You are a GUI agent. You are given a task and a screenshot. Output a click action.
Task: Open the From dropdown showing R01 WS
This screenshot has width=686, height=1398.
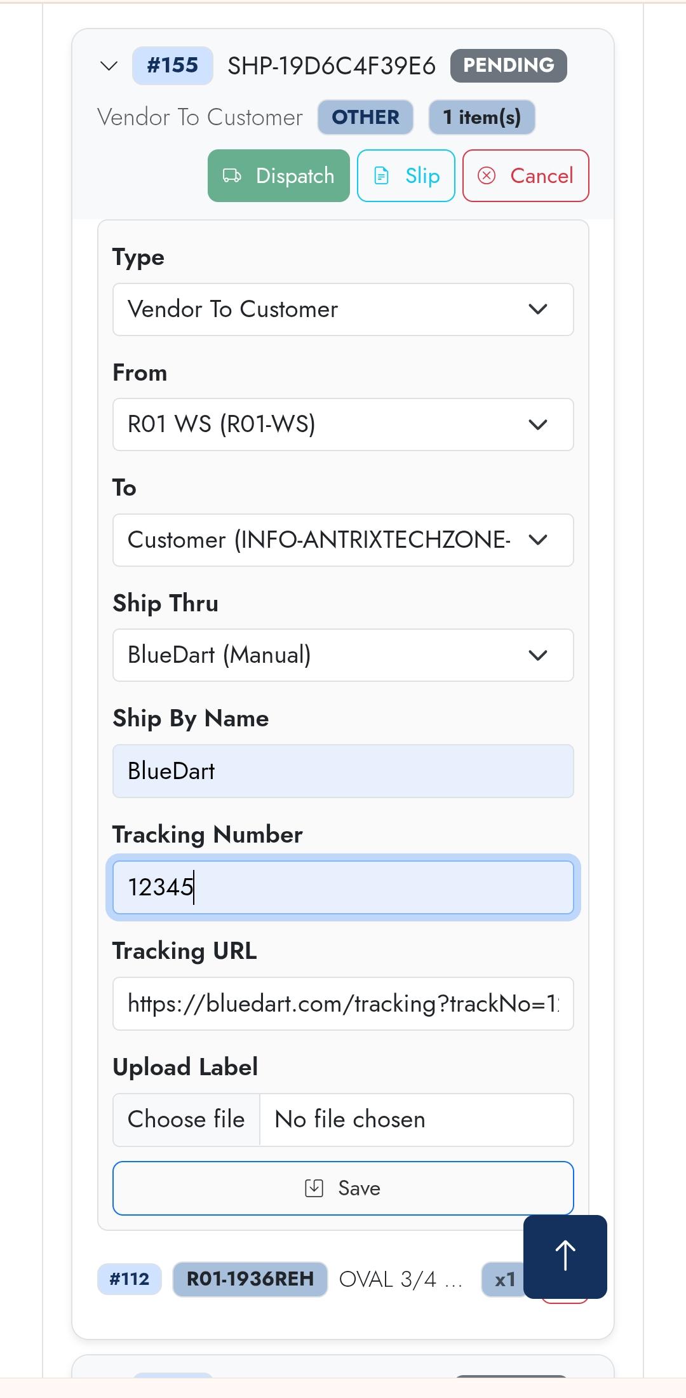pos(343,424)
